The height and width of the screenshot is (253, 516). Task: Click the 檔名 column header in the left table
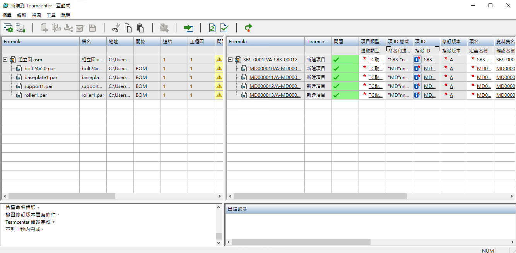[93, 42]
